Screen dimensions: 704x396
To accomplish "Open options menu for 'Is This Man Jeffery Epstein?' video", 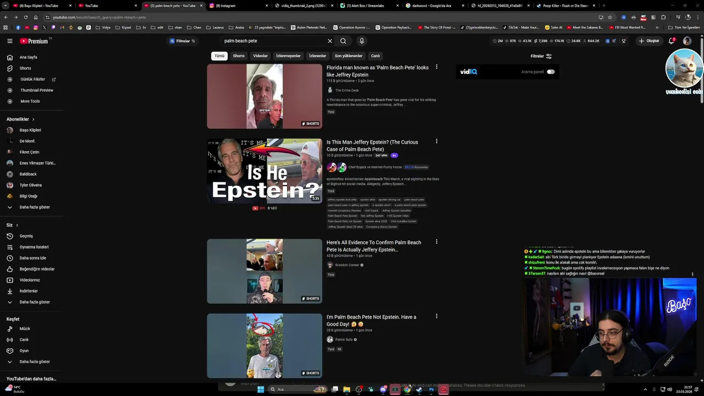I will 437,141.
